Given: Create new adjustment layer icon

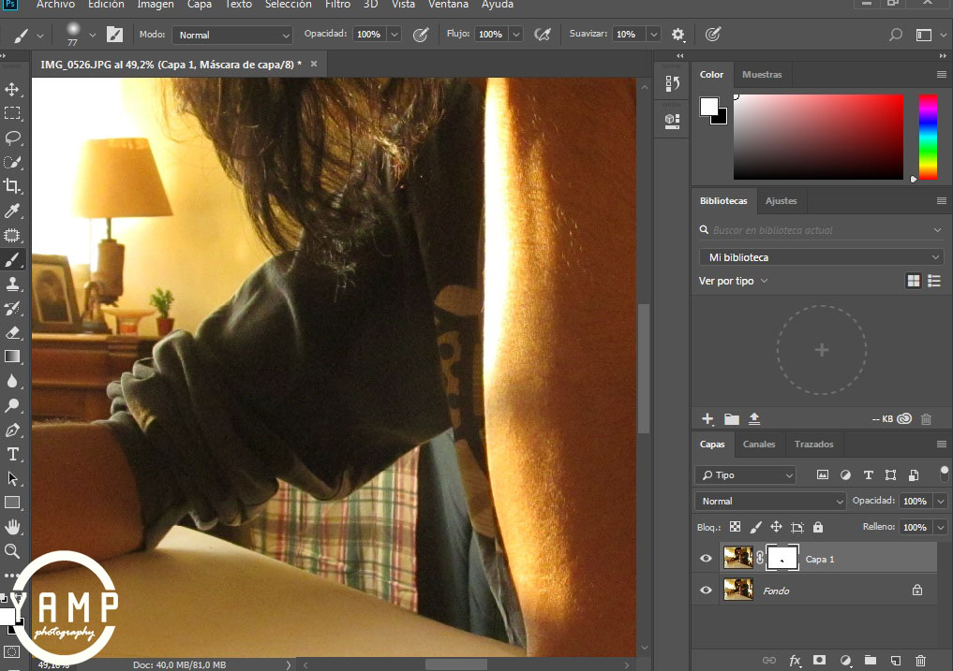Looking at the screenshot, I should 845,660.
